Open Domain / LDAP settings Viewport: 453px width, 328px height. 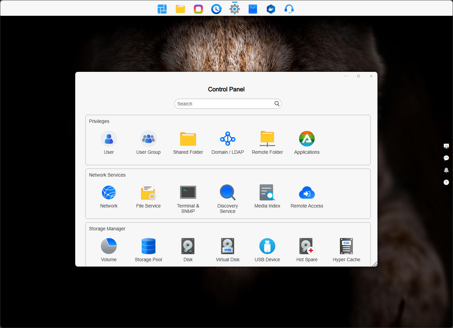pyautogui.click(x=228, y=139)
